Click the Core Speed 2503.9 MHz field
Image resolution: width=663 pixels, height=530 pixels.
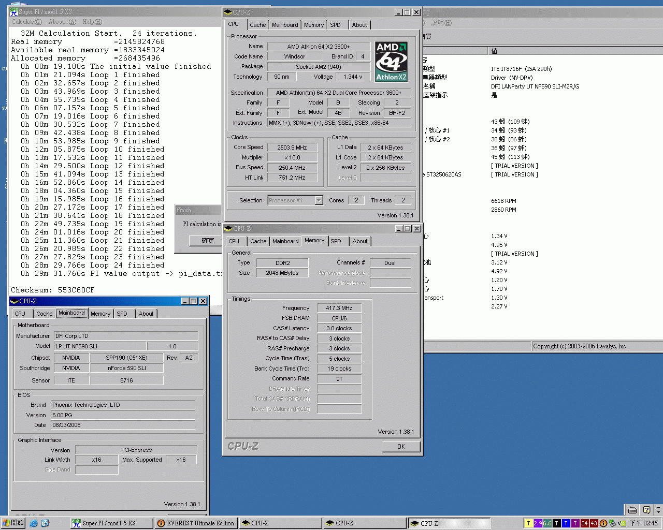[292, 148]
